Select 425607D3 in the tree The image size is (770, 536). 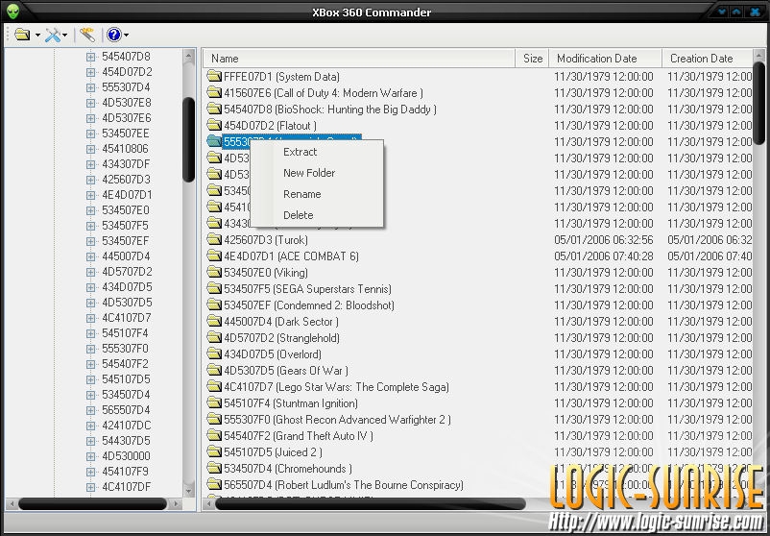(x=126, y=180)
